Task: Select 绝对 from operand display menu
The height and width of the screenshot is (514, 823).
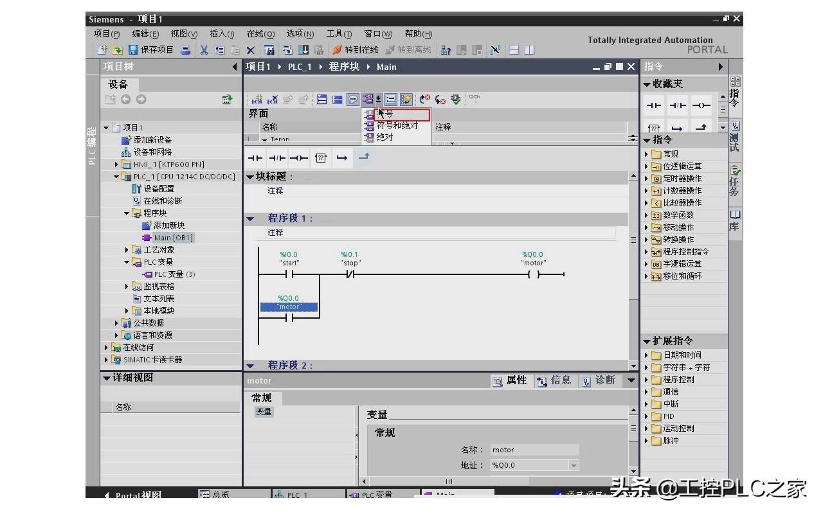Action: click(x=384, y=137)
